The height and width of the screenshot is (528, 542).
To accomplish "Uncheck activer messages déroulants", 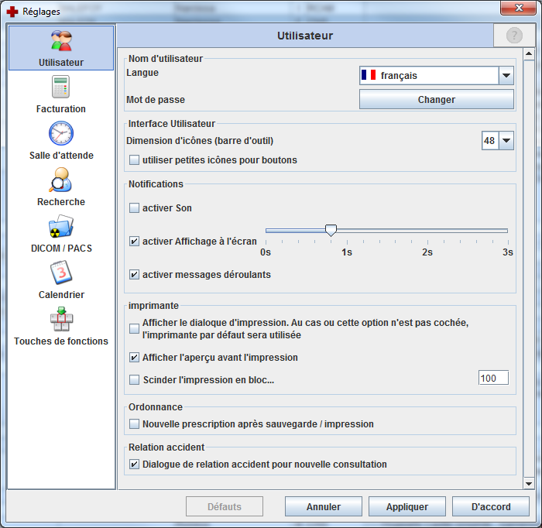I will pos(135,275).
